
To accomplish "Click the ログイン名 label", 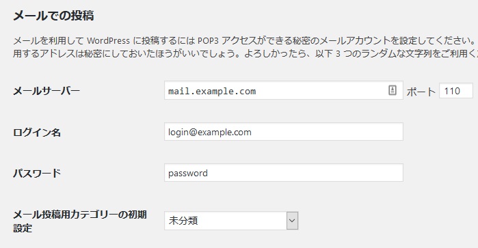I will (37, 133).
